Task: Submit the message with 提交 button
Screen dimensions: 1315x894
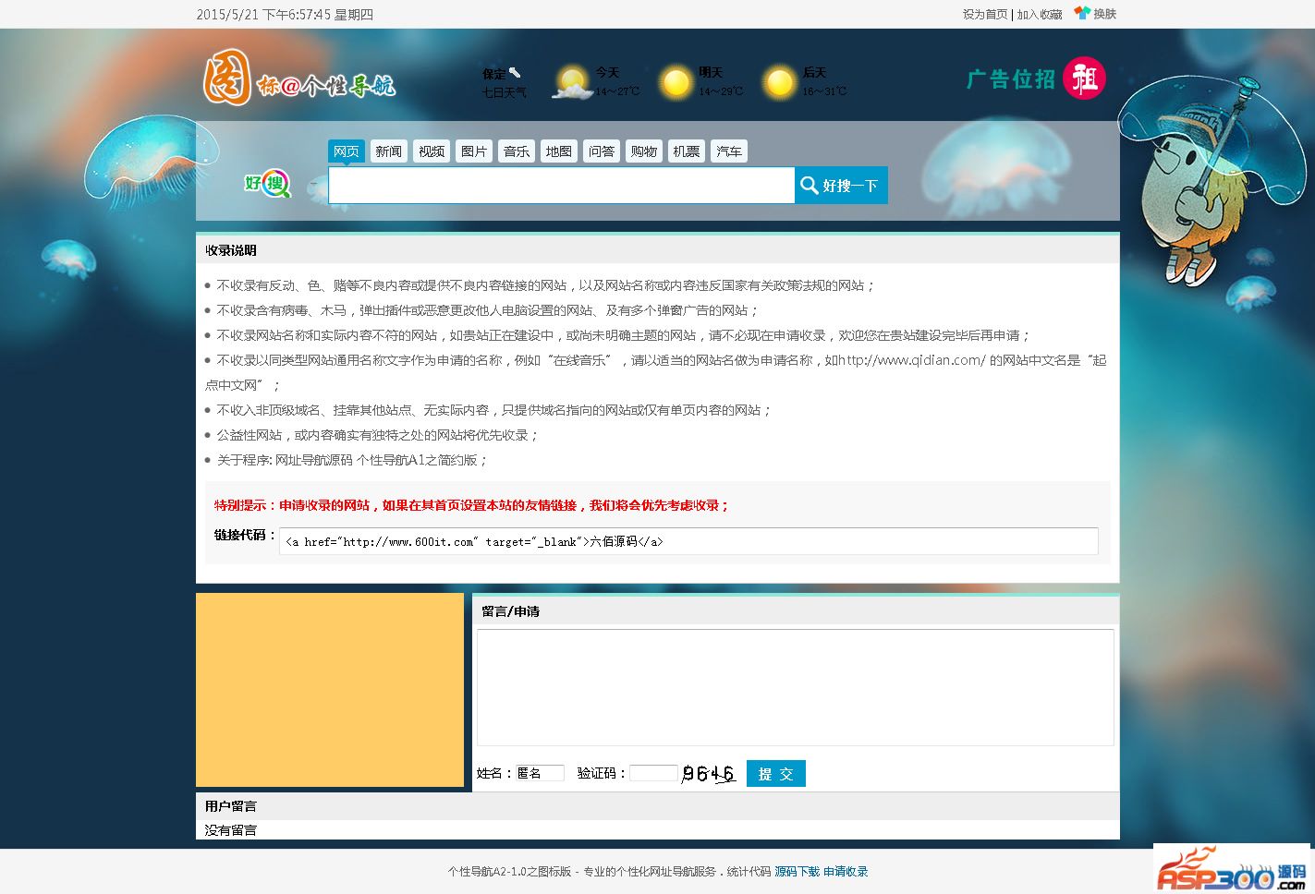Action: pos(776,774)
